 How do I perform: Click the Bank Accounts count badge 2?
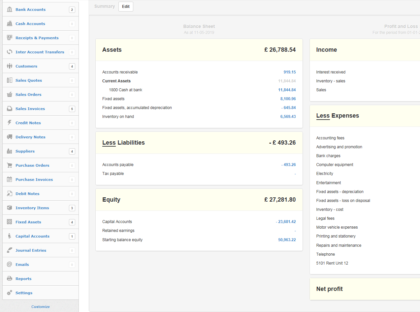72,10
